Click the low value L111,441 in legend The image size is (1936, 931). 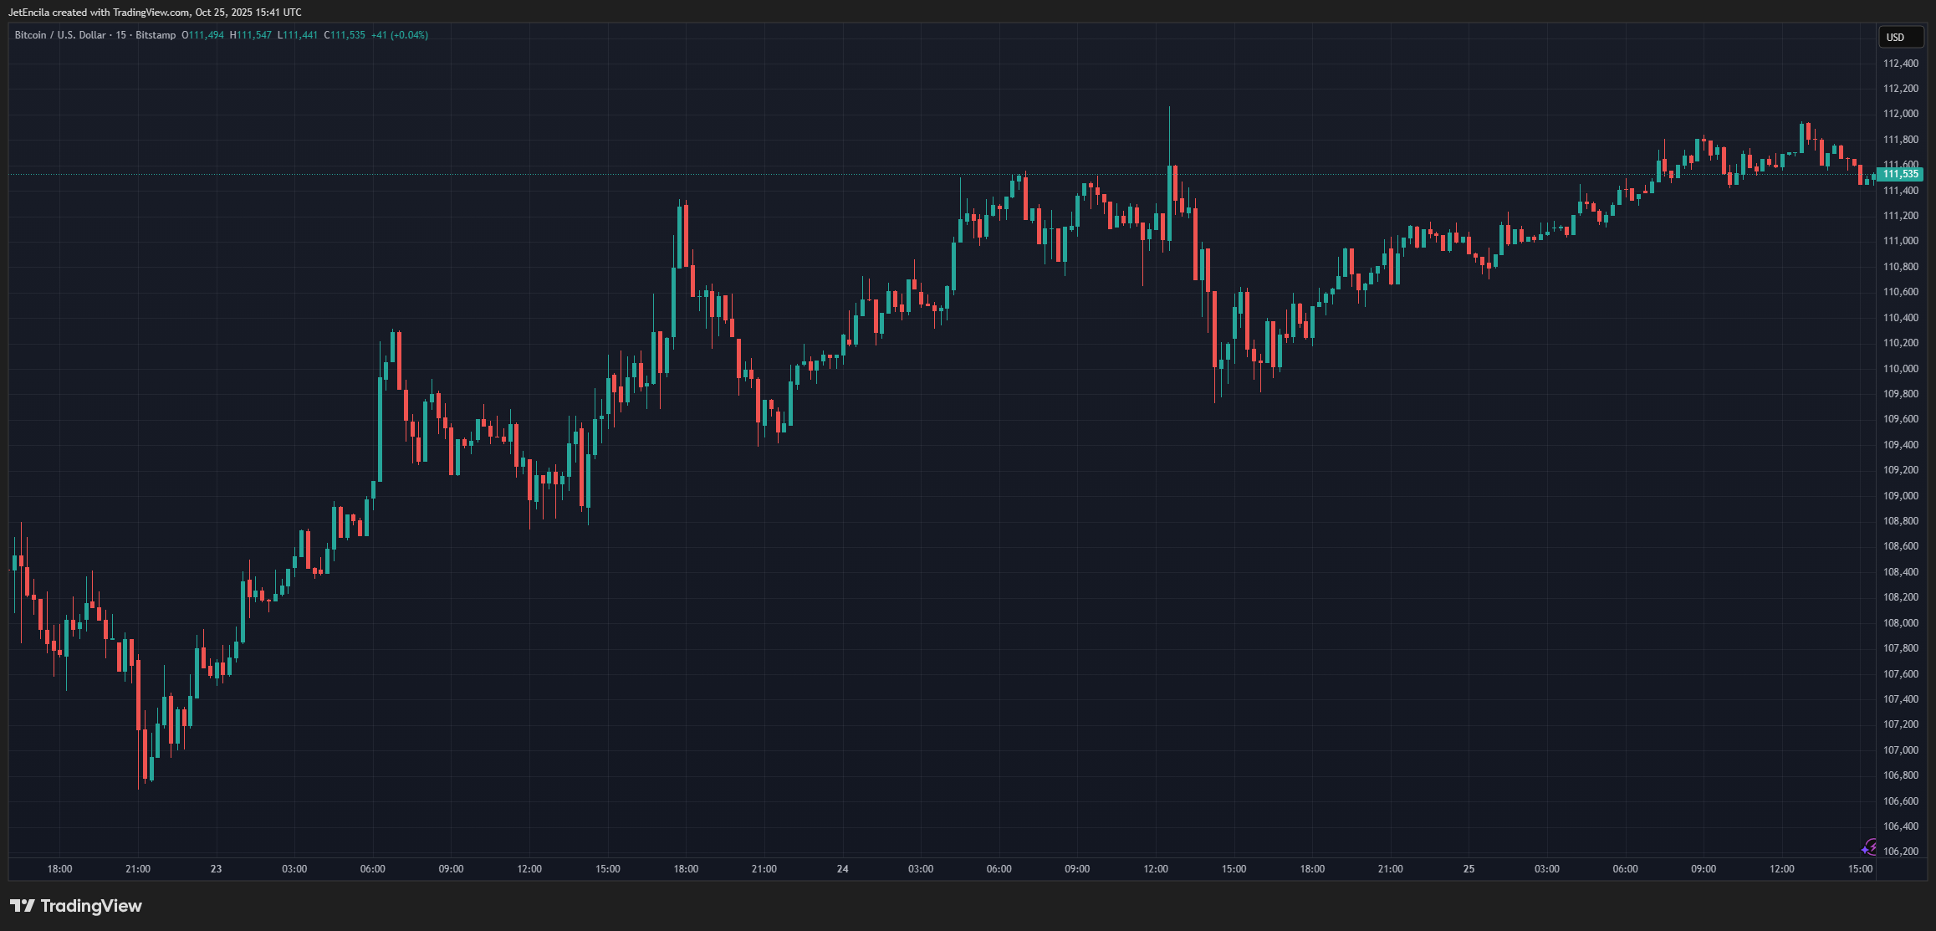pyautogui.click(x=298, y=35)
